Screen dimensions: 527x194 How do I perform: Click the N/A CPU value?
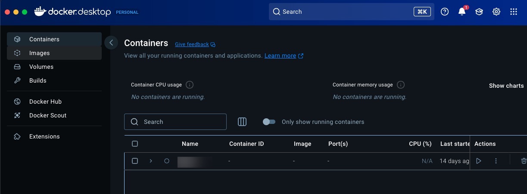pyautogui.click(x=427, y=161)
